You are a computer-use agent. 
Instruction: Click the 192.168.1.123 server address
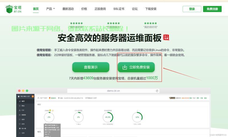coord(25,96)
